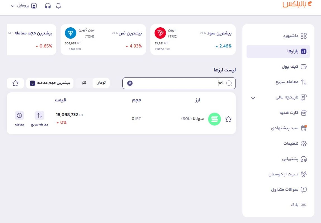The image size is (321, 223).
Task: Click the wallet icon beside کیف پول
Action: [x=304, y=67]
